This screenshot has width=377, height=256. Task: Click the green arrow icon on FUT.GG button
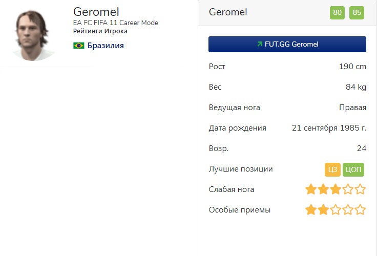coord(260,45)
